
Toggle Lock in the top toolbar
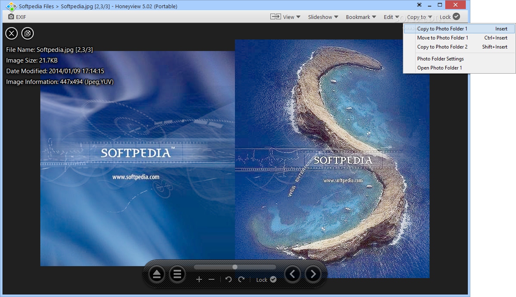pyautogui.click(x=450, y=17)
